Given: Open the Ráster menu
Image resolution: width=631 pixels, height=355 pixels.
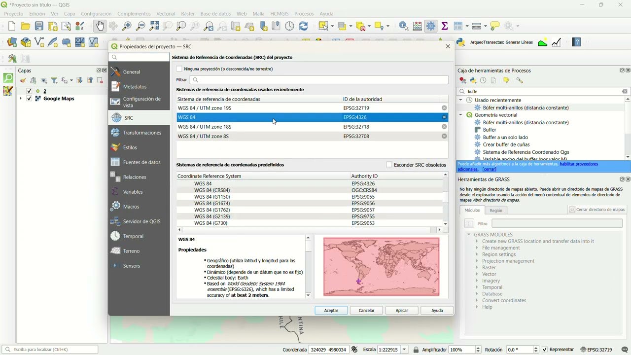Looking at the screenshot, I should click(x=188, y=14).
